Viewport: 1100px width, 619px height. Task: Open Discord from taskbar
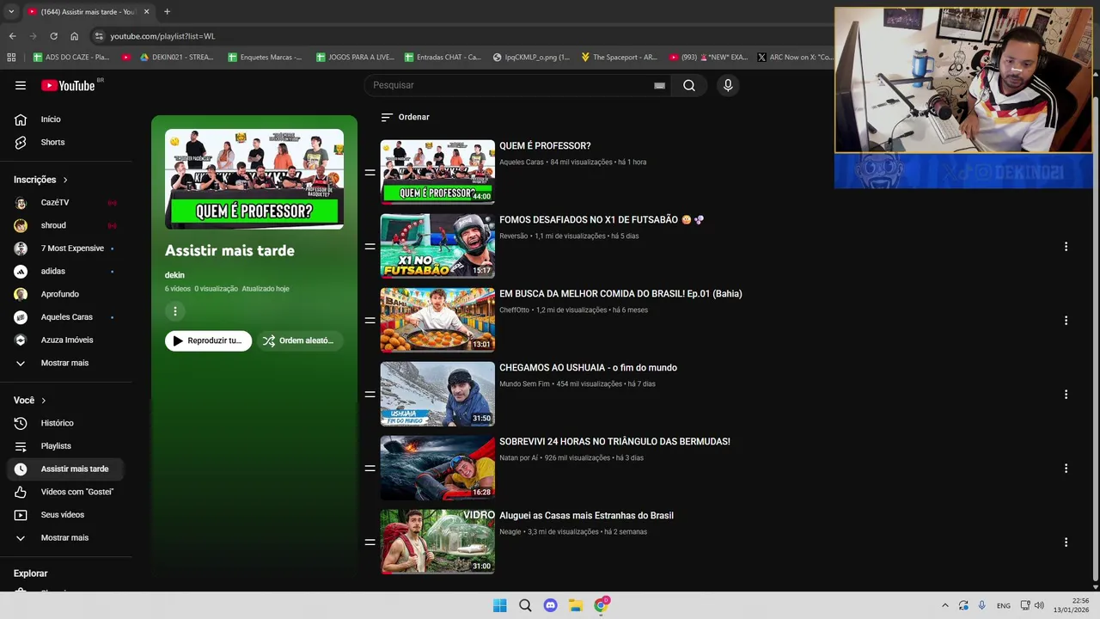point(551,605)
